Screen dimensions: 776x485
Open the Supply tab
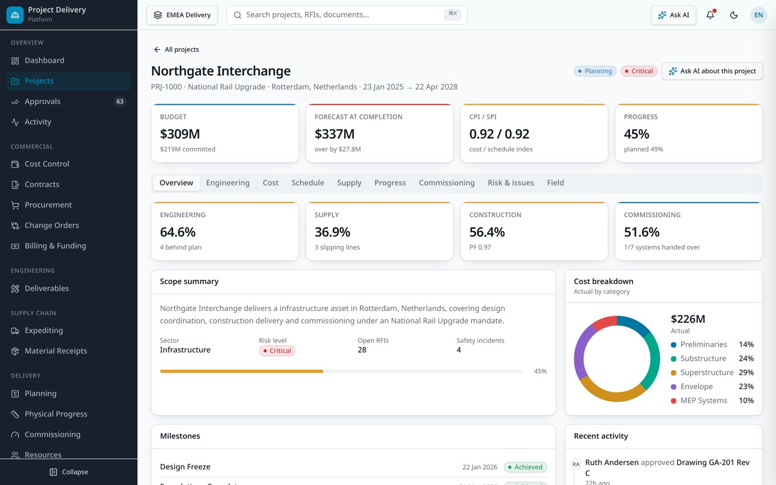click(x=349, y=183)
